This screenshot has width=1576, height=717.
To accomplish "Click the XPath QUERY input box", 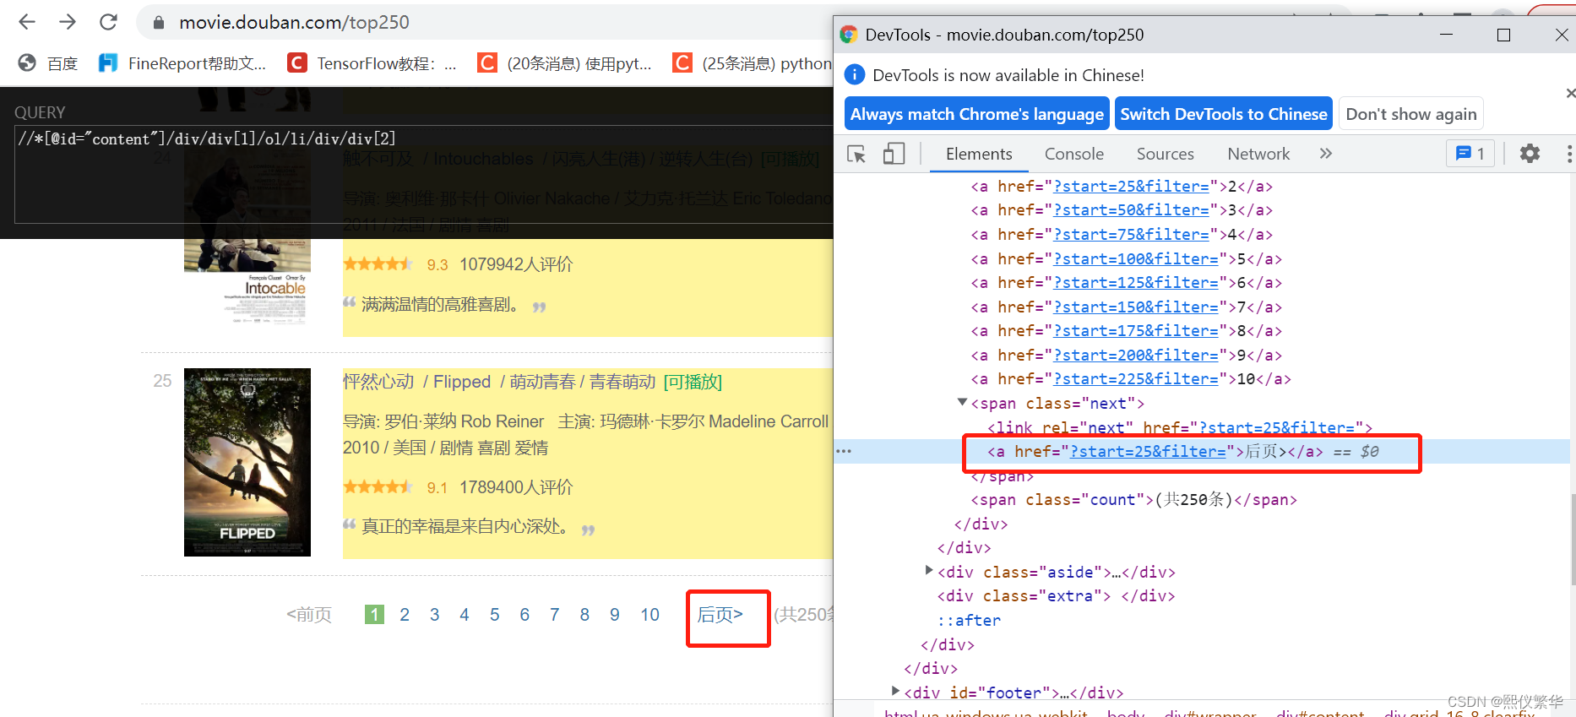I will [x=424, y=174].
